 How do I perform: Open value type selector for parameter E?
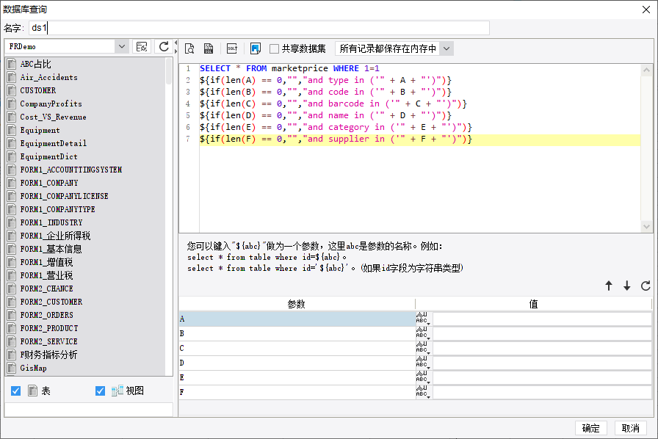pyautogui.click(x=423, y=377)
